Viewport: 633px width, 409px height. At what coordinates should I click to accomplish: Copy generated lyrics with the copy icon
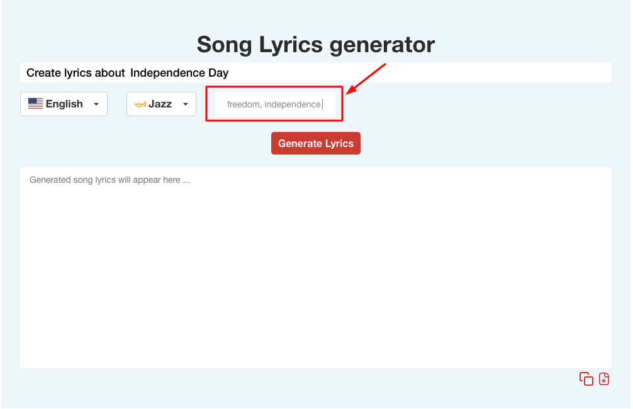586,379
